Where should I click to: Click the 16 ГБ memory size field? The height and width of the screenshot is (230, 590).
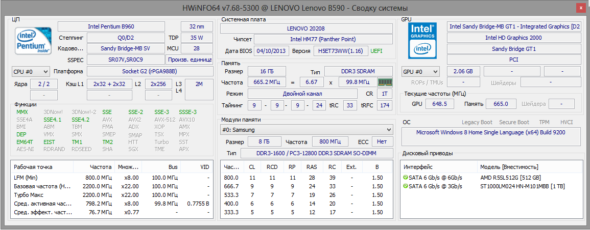[266, 71]
